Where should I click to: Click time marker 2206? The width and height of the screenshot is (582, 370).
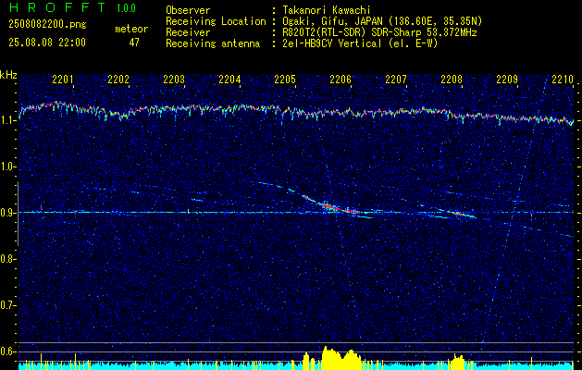[341, 80]
